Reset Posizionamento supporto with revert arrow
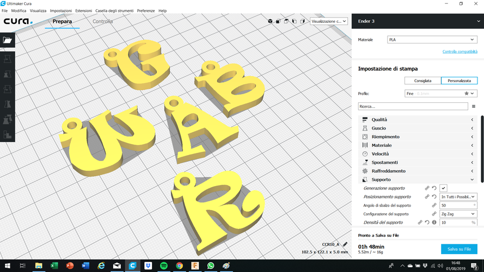This screenshot has height=272, width=484. coord(434,197)
